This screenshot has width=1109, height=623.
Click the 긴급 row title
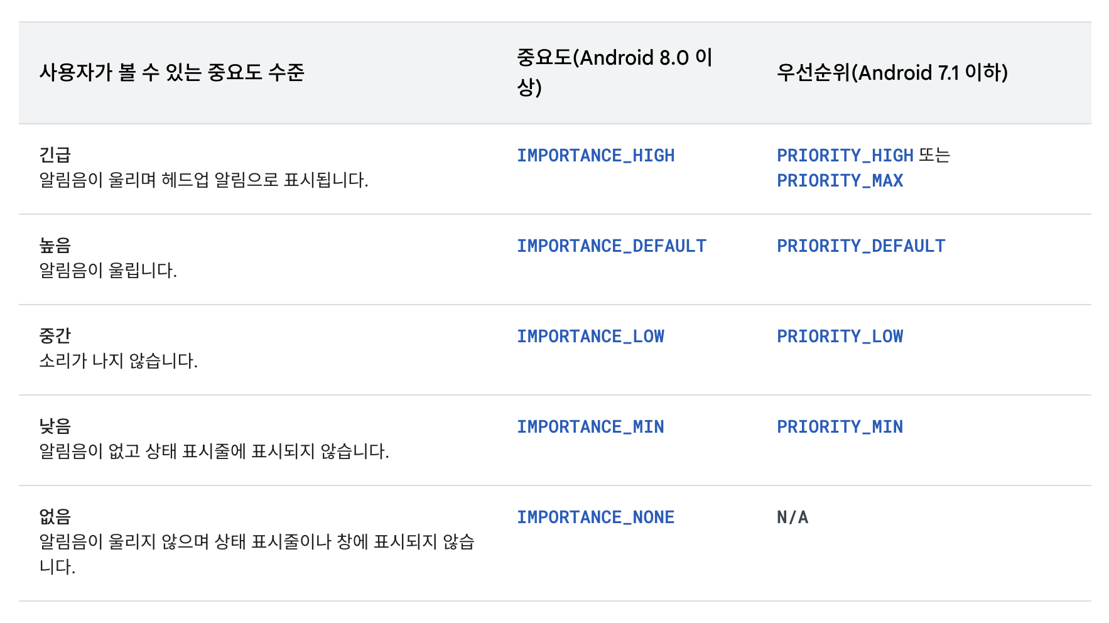55,154
